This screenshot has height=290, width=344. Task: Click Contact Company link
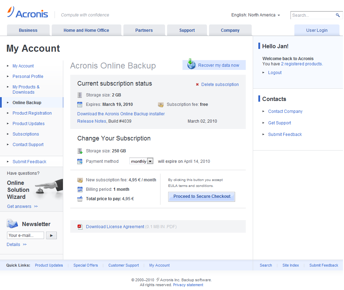(285, 111)
